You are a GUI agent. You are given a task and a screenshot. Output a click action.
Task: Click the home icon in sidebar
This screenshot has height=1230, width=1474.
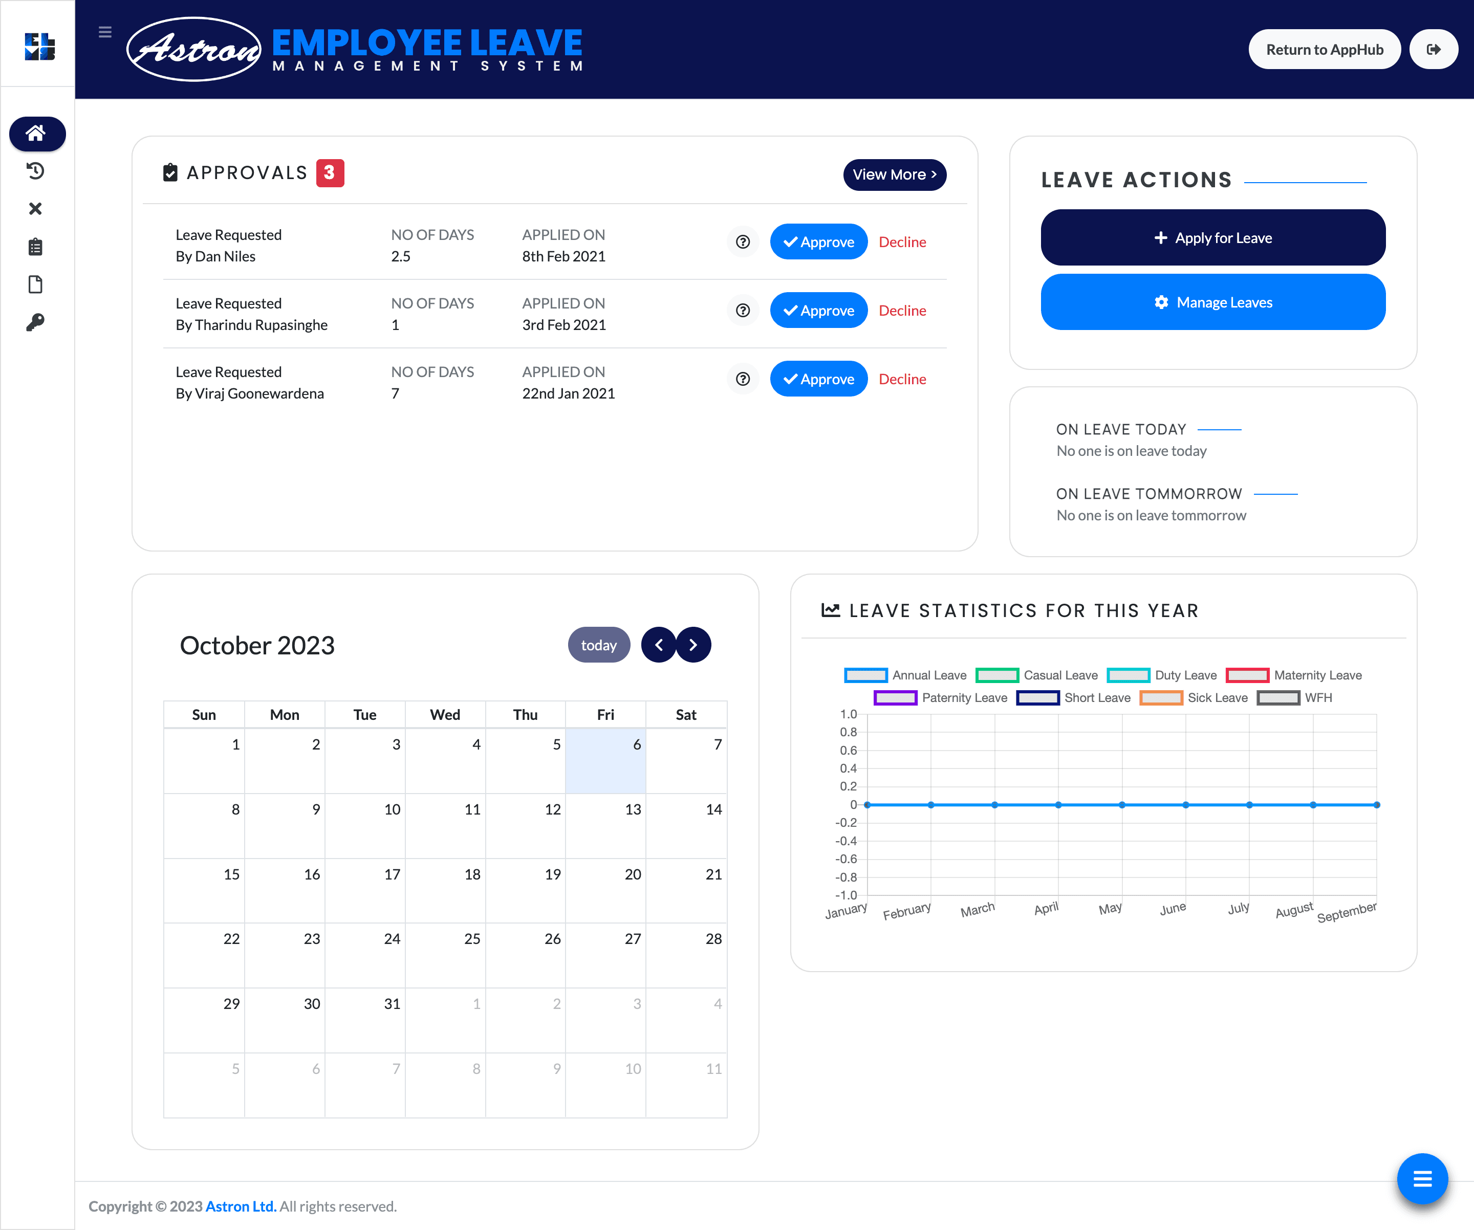(36, 134)
